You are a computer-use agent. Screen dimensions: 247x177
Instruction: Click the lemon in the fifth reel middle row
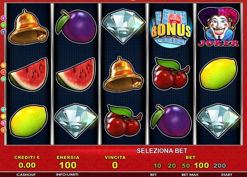point(219,74)
